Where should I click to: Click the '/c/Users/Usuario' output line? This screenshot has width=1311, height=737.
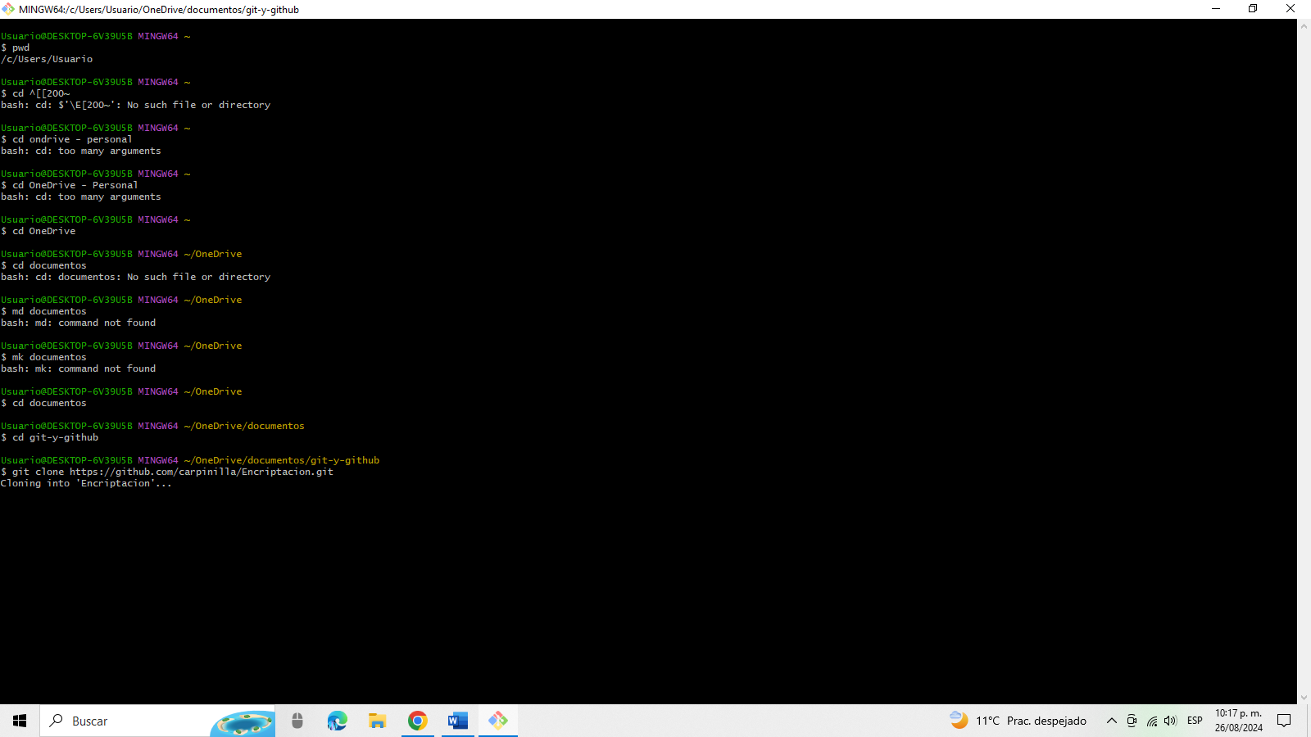click(47, 59)
